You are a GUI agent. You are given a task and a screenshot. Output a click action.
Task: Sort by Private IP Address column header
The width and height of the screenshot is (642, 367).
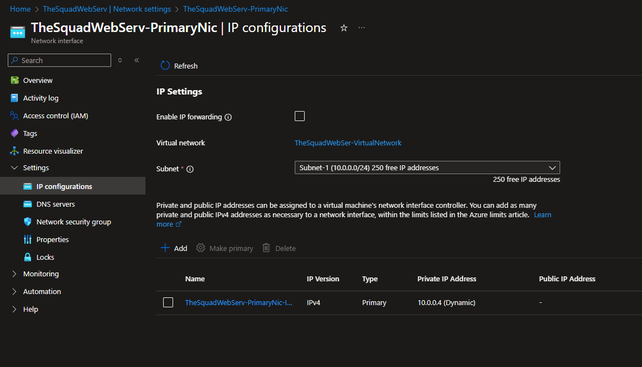click(x=447, y=279)
